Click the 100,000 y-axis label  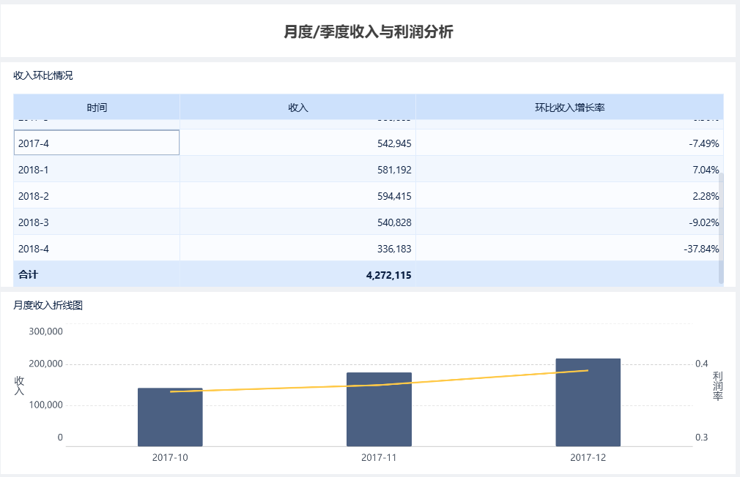point(45,405)
